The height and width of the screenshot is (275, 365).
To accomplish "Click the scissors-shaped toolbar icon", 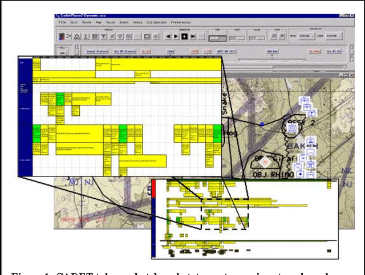I will pyautogui.click(x=69, y=36).
